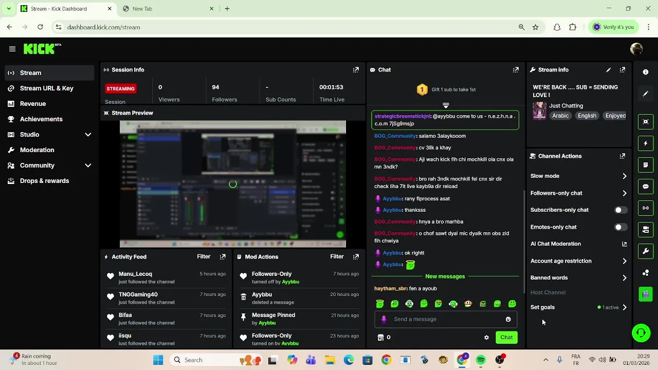The width and height of the screenshot is (658, 370).
Task: Select Stream in the sidebar
Action: [x=49, y=73]
